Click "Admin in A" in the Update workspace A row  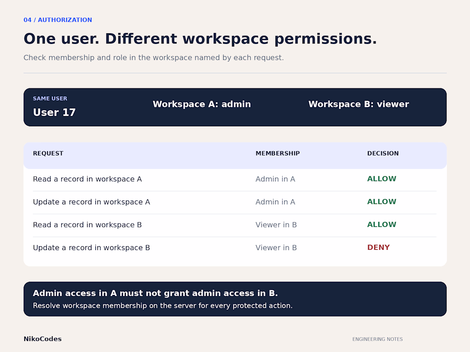pos(275,202)
